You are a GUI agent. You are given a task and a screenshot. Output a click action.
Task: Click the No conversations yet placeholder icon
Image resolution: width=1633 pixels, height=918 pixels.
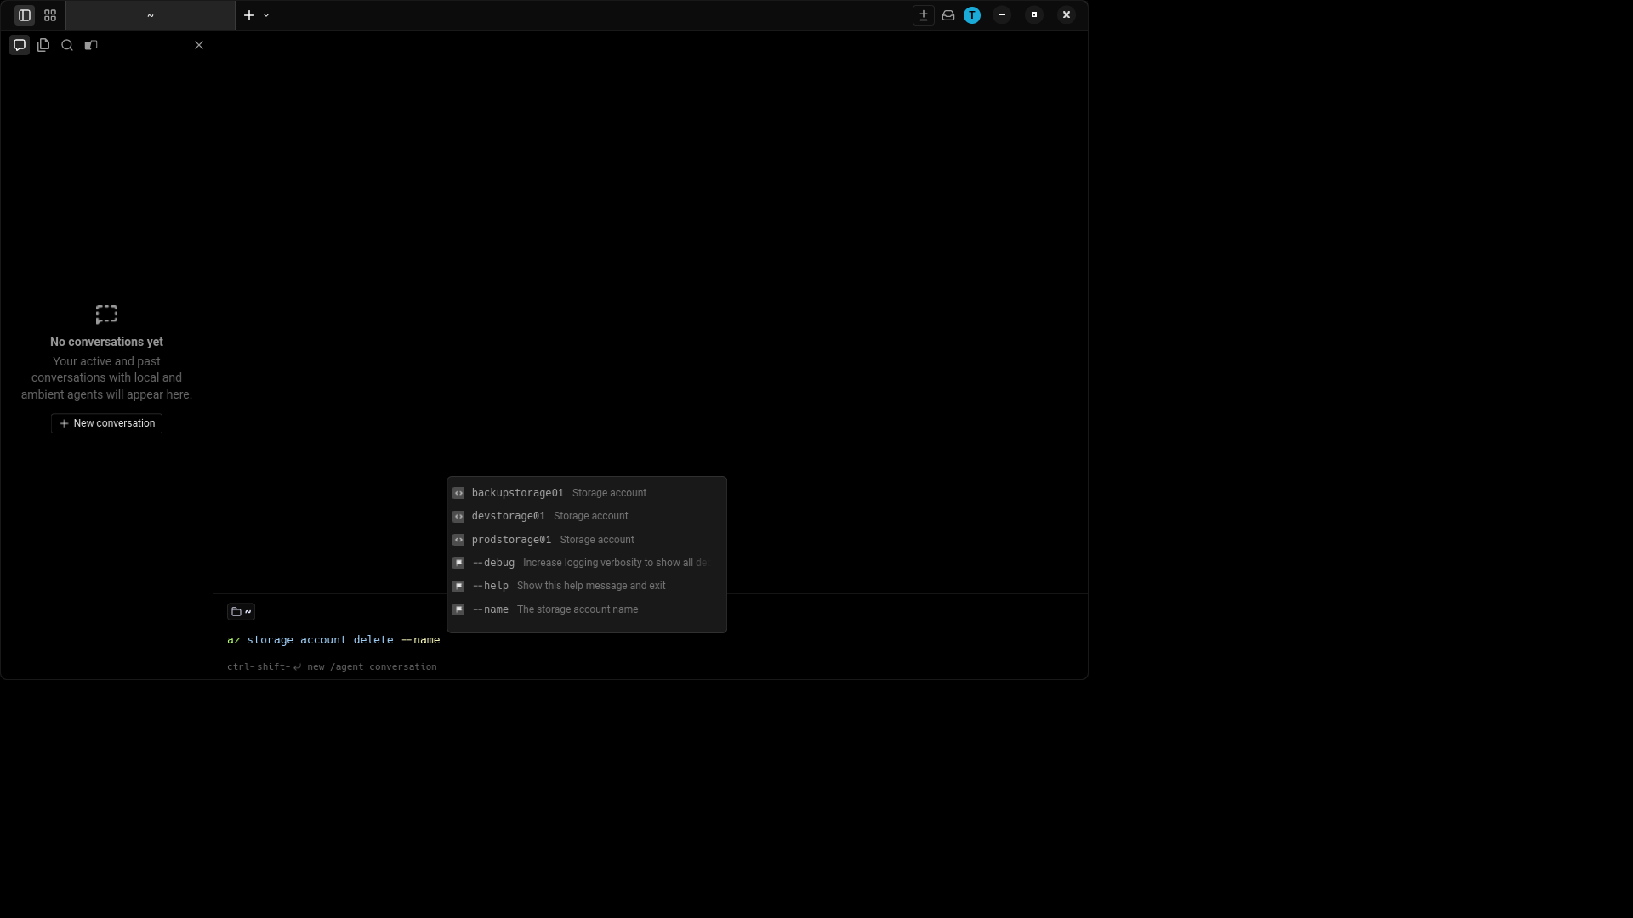click(x=106, y=314)
